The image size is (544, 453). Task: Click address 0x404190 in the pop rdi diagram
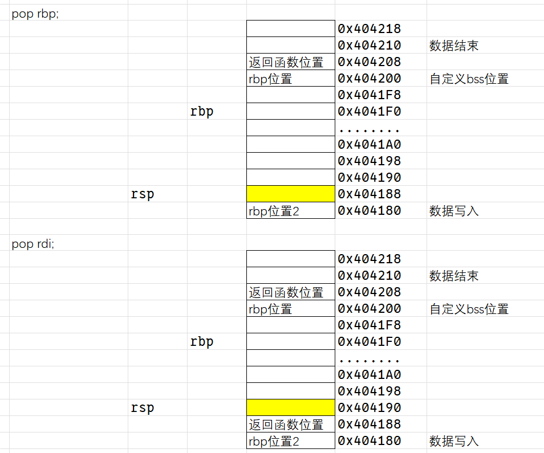(x=369, y=407)
